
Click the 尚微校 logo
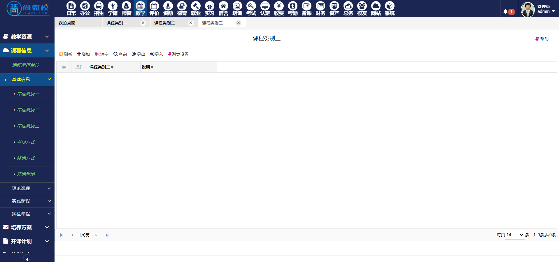[x=27, y=8]
